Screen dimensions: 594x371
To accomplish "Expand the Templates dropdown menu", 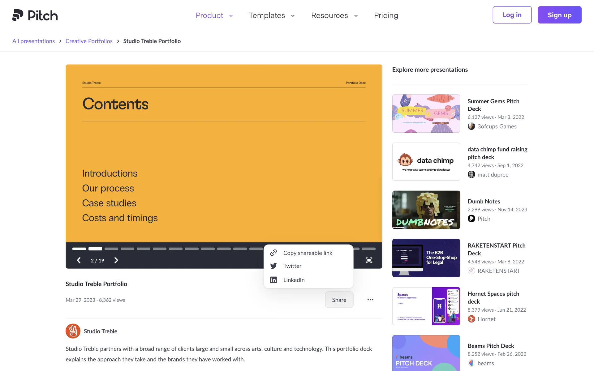I will 272,15.
